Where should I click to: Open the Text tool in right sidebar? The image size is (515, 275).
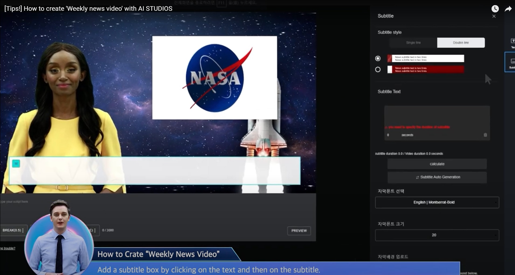click(512, 43)
